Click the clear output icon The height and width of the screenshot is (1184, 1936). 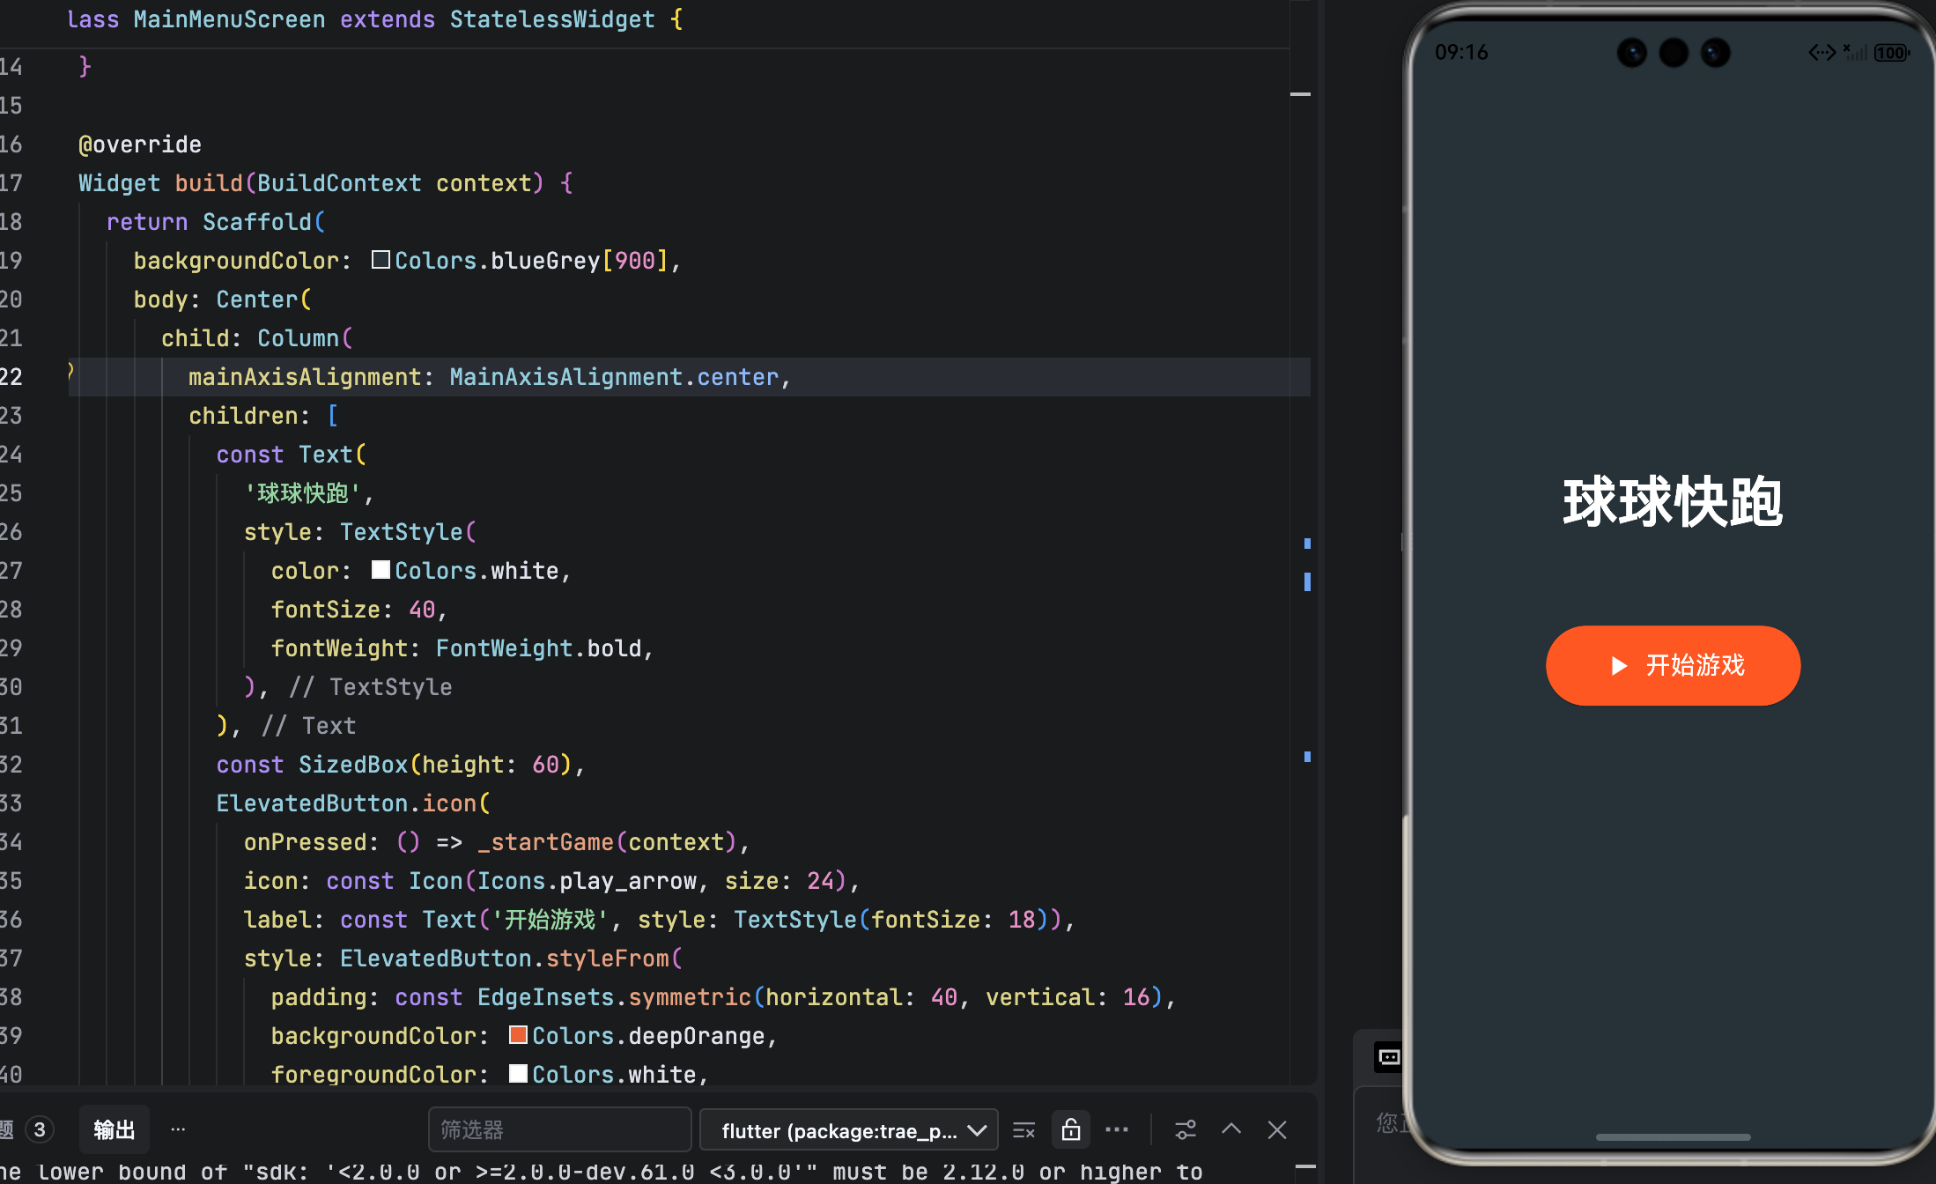pyautogui.click(x=1023, y=1130)
